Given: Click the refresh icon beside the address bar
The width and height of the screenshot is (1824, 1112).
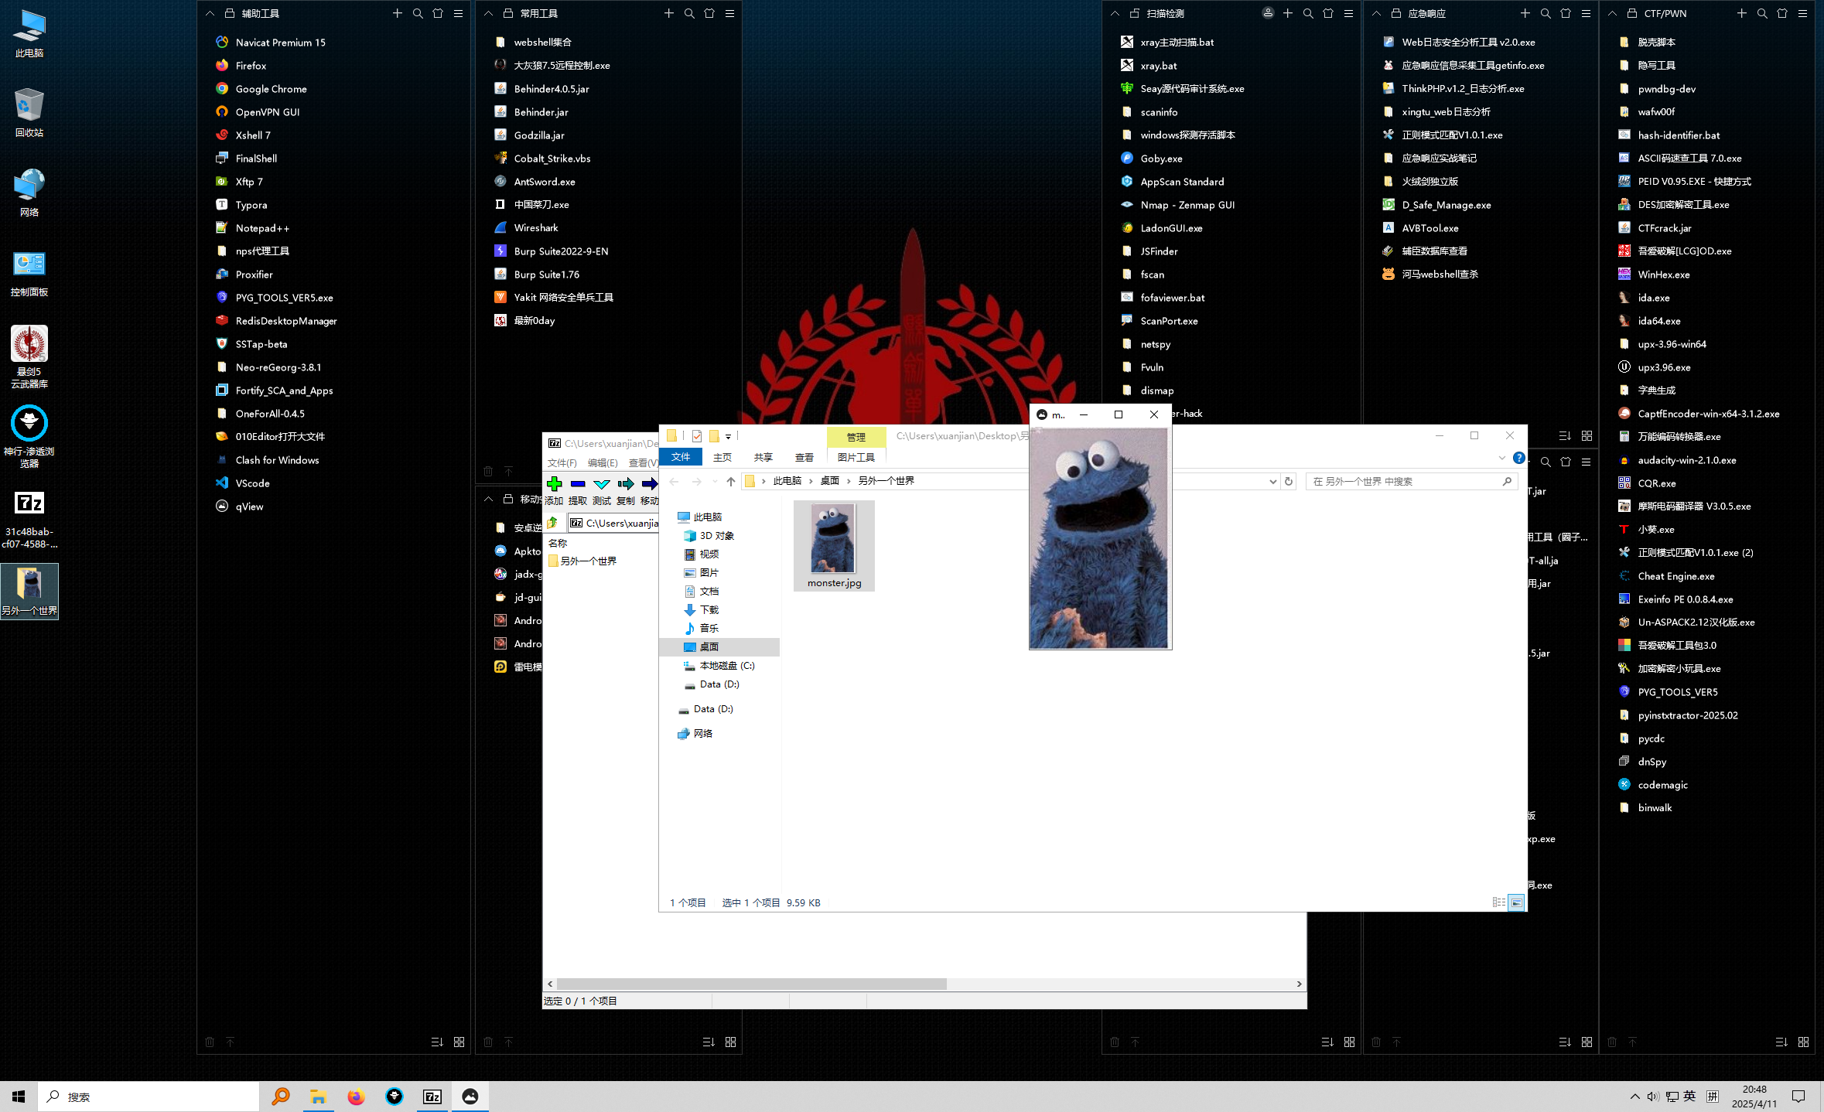Looking at the screenshot, I should pos(1289,481).
